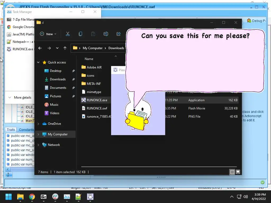The height and width of the screenshot is (203, 271).
Task: Collapse the Quick access tree node
Action: [38, 62]
